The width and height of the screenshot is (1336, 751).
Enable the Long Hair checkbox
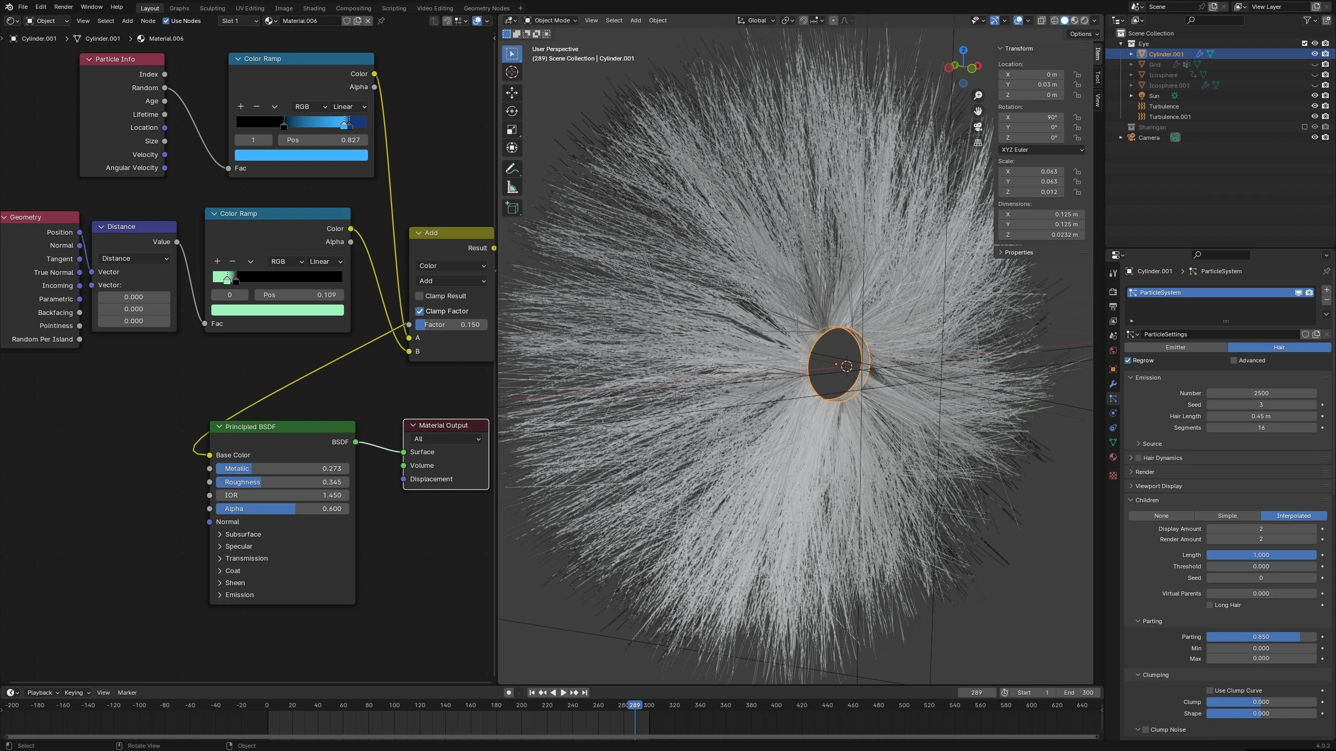[1210, 605]
